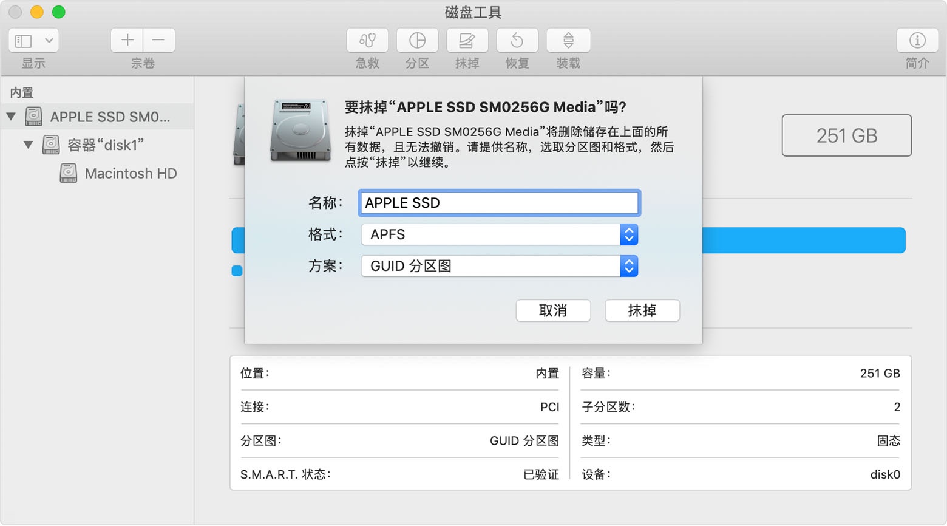The width and height of the screenshot is (947, 526).
Task: Collapse the 容器 "disk1" disclosure triangle
Action: point(28,145)
